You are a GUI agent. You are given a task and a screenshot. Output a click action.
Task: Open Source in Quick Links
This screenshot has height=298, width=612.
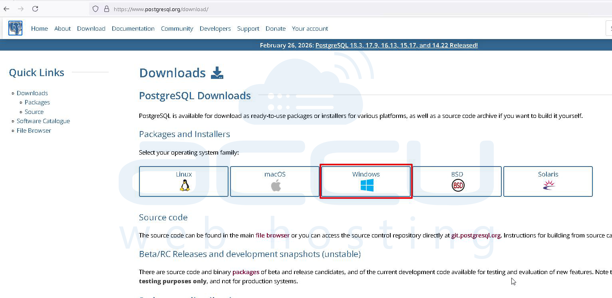click(x=34, y=112)
